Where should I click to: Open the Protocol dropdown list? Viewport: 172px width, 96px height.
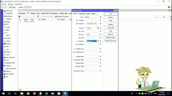98,28
